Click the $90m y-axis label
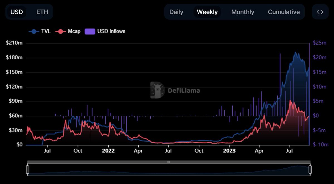This screenshot has width=334, height=184. 15,101
